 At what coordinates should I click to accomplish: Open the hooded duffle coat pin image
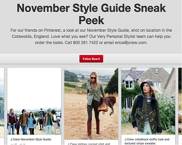click(x=148, y=101)
